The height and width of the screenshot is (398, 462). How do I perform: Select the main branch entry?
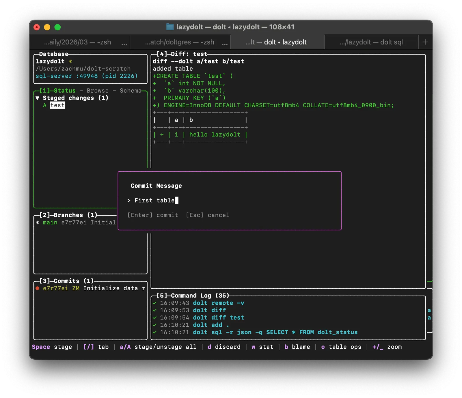pos(50,223)
